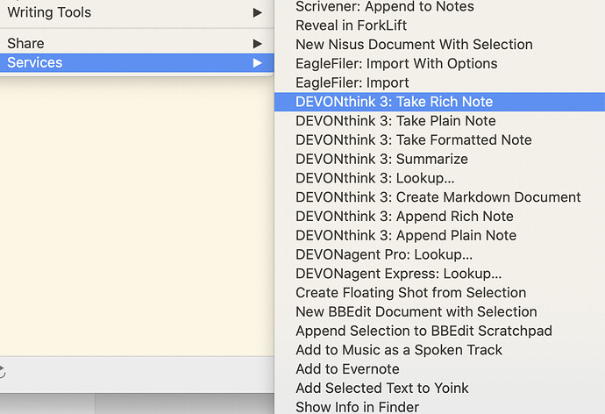Image resolution: width=605 pixels, height=414 pixels.
Task: Select DEVONthink 3: Take Formatted Note
Action: (439, 140)
